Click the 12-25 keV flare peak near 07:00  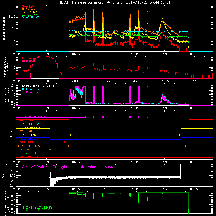[x=163, y=18]
